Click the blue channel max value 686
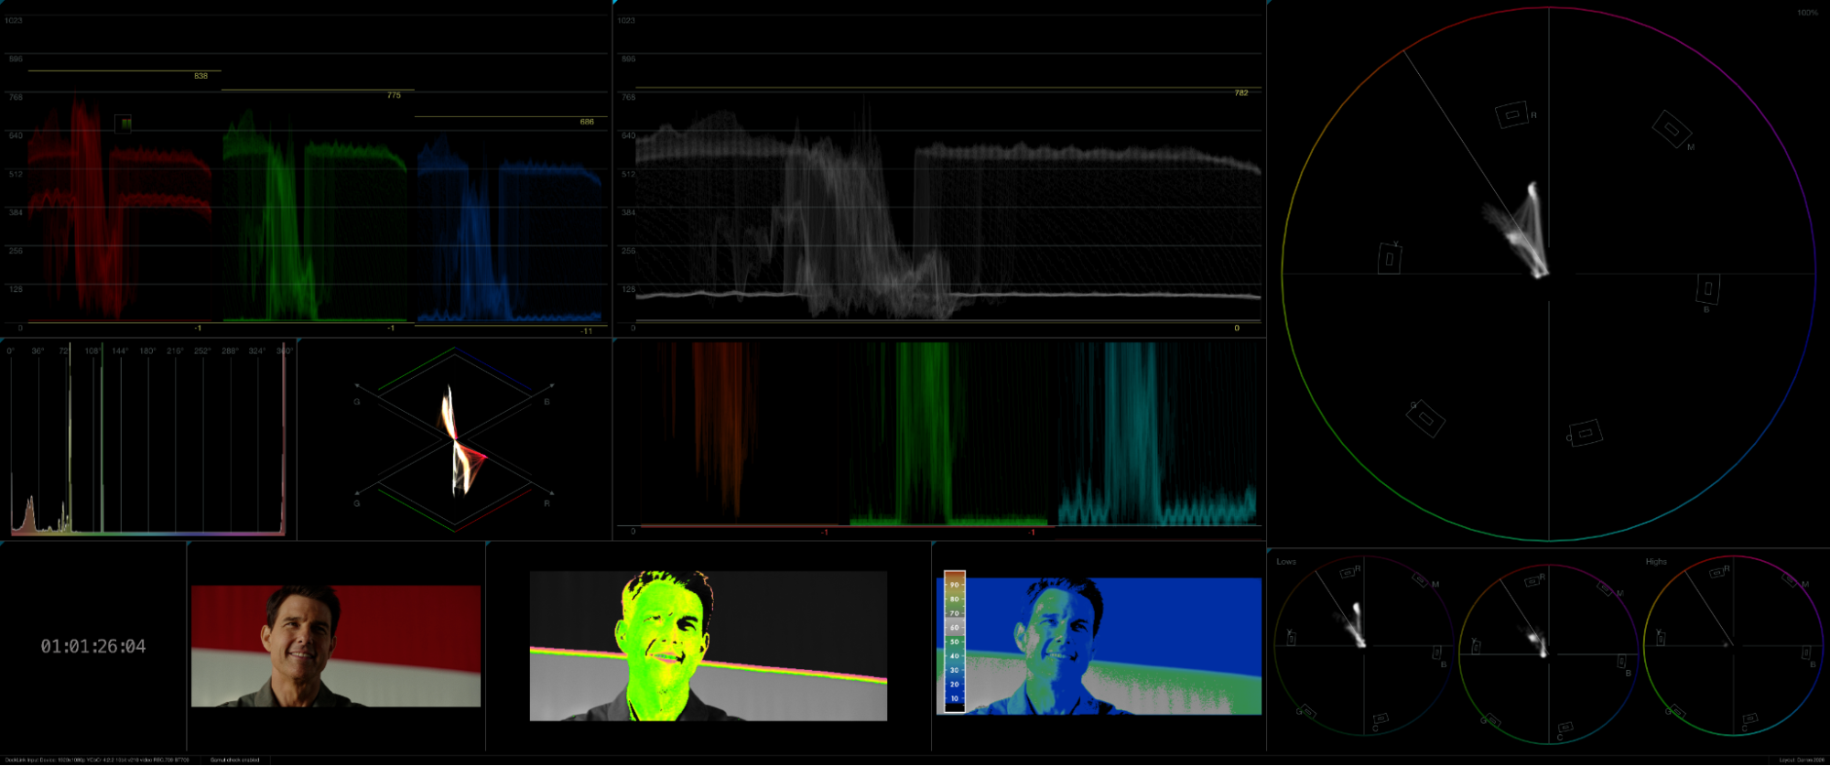The image size is (1830, 766). (587, 122)
